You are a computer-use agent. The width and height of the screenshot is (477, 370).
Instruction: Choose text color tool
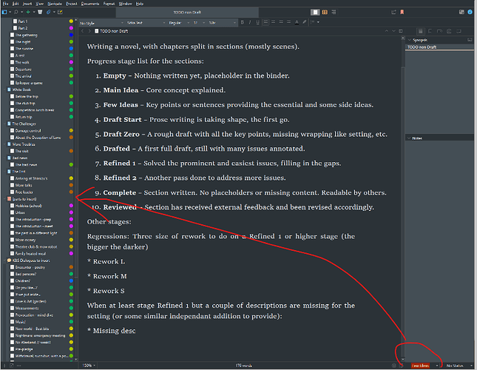(x=297, y=22)
